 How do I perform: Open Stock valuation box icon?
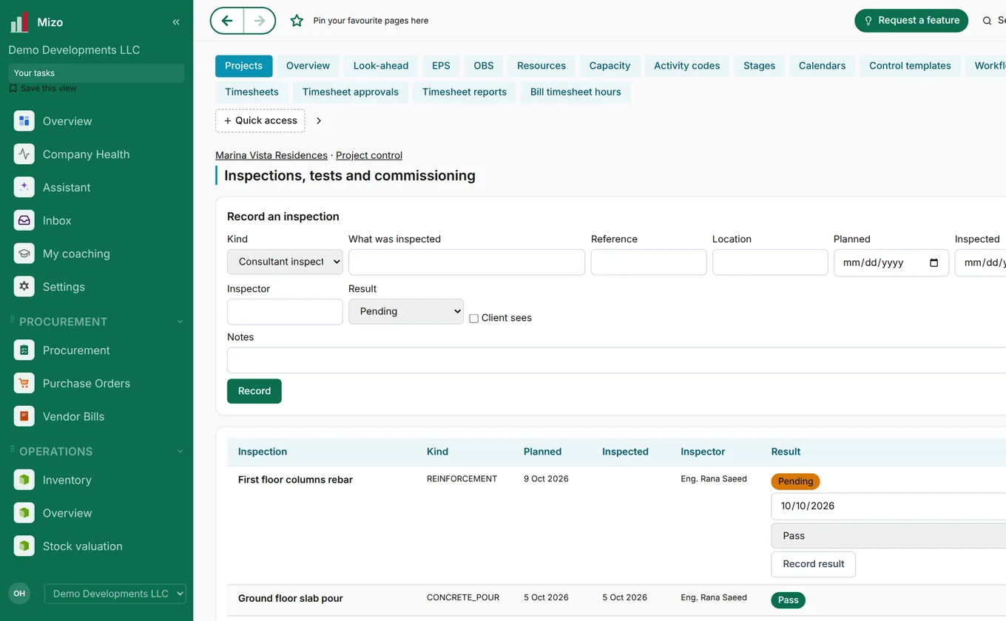tap(24, 546)
